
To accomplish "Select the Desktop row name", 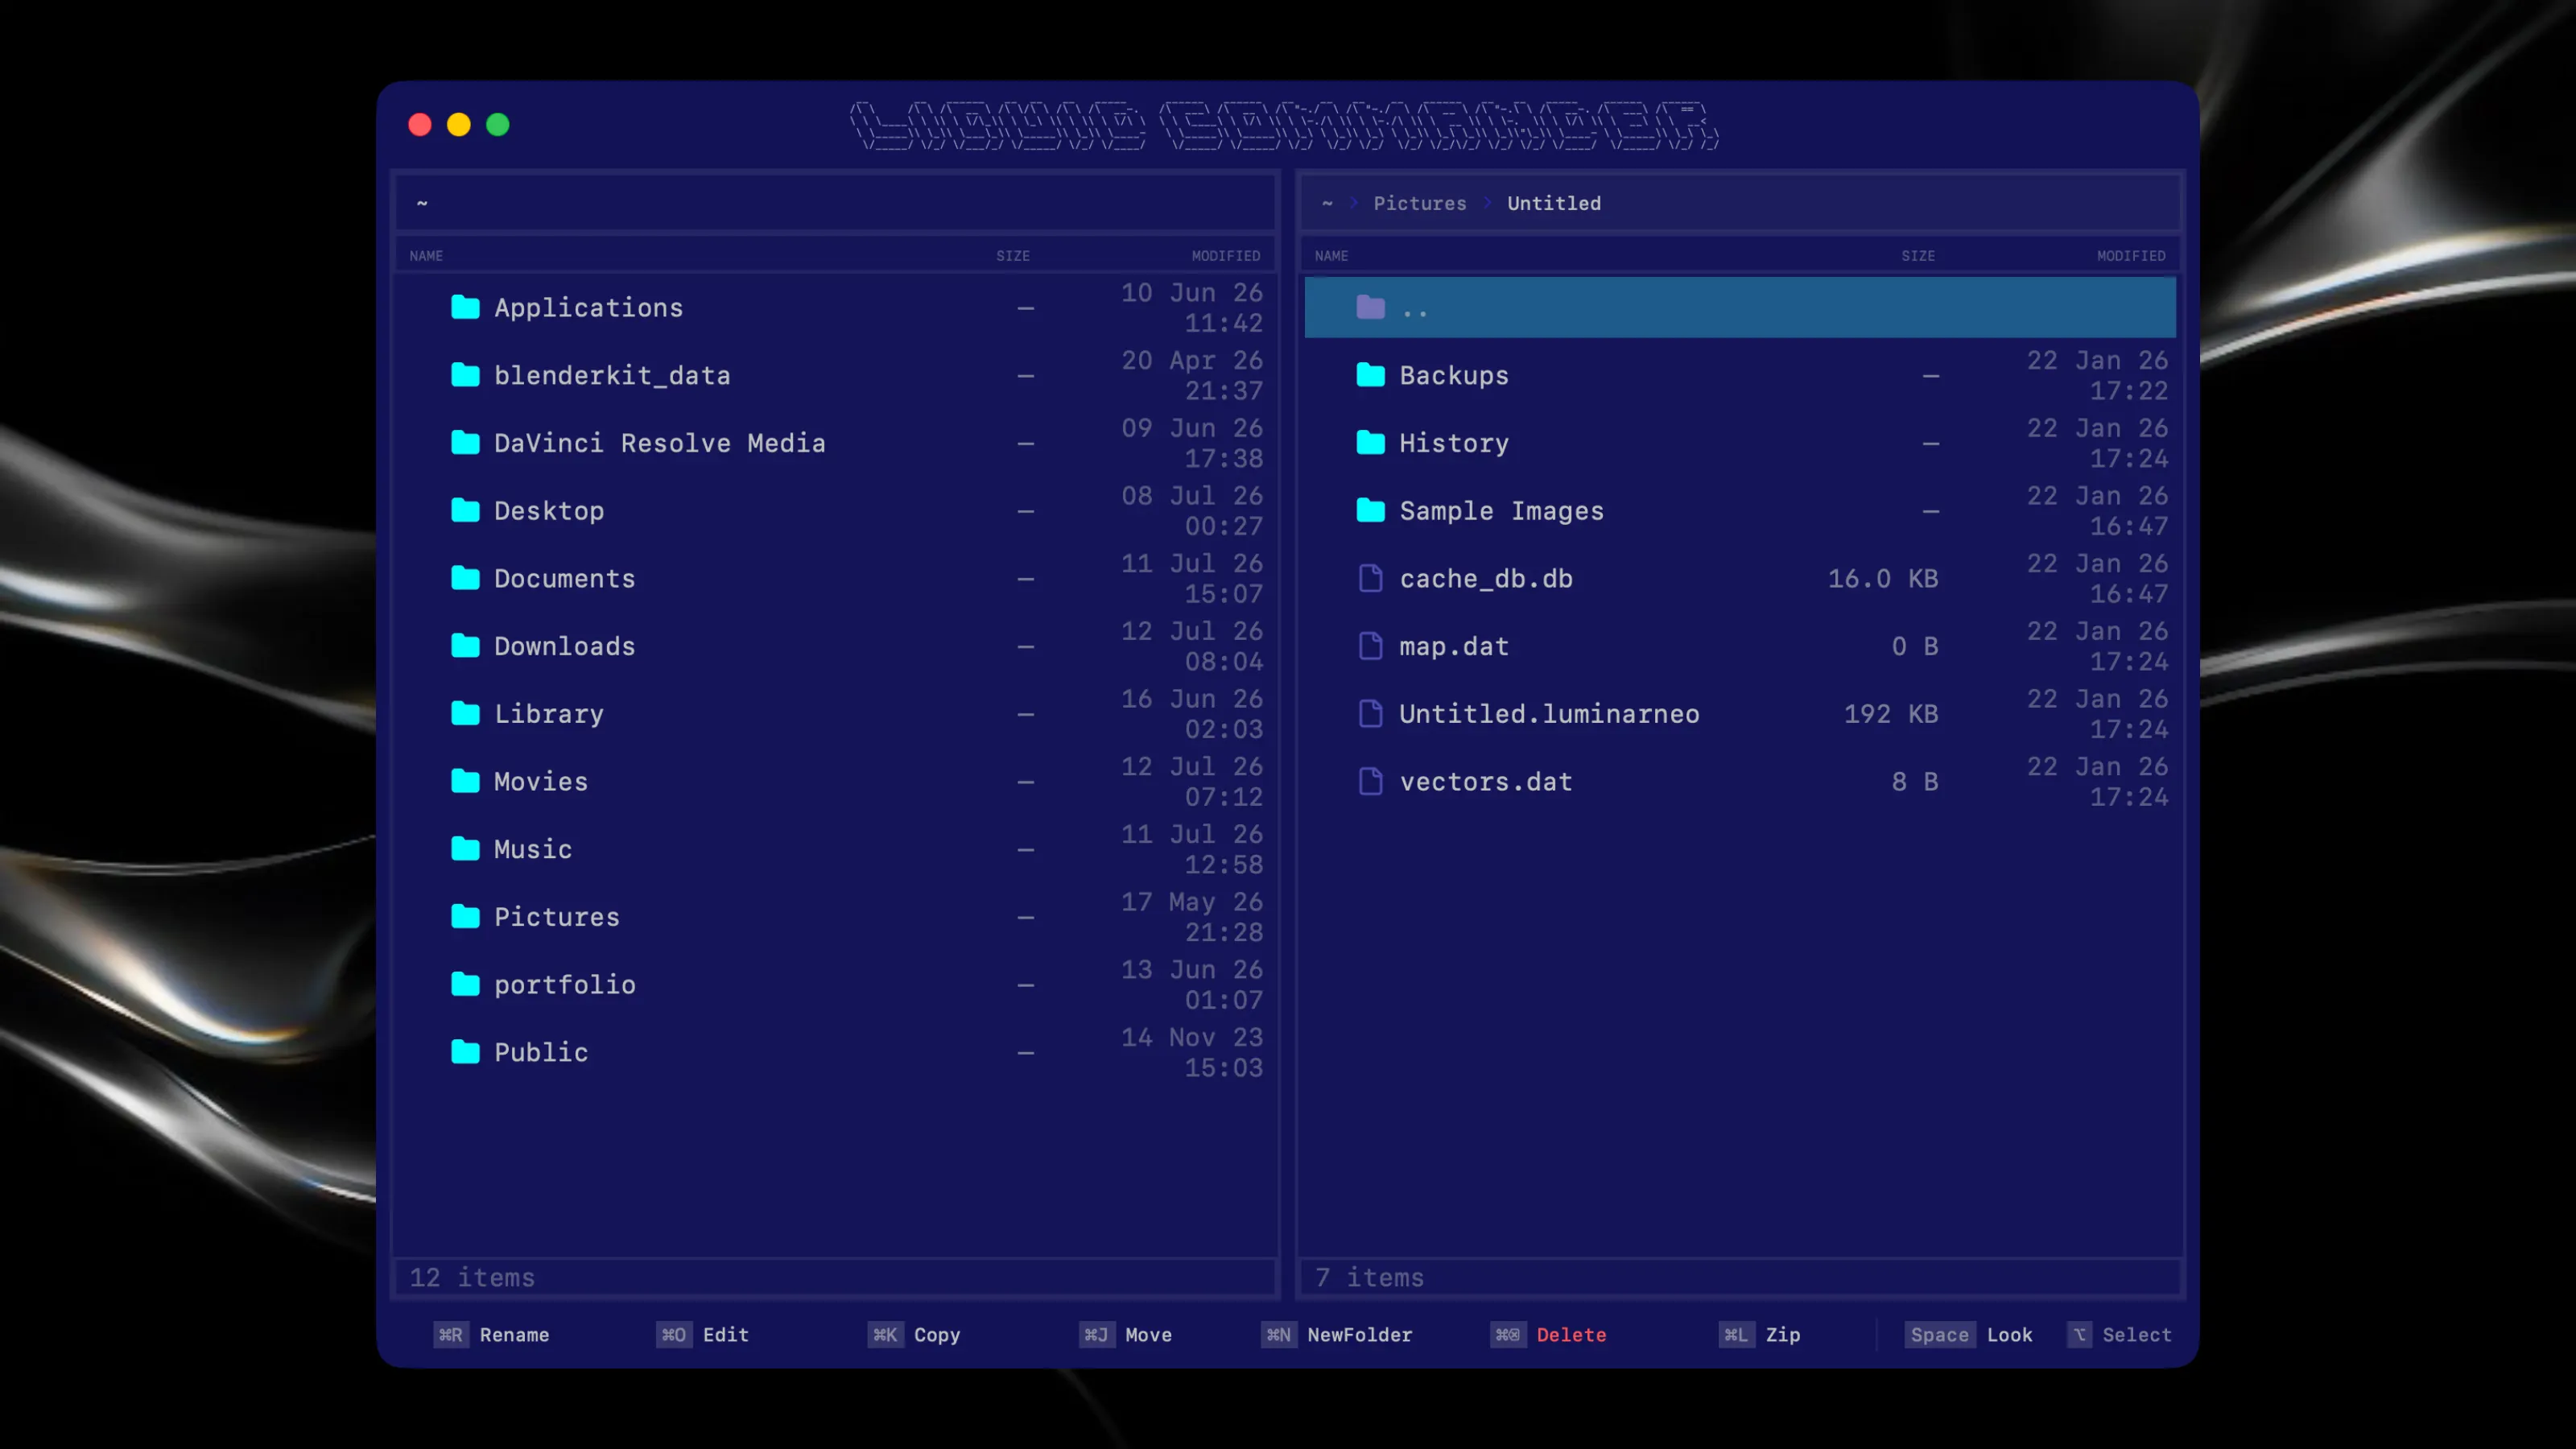I will (549, 511).
